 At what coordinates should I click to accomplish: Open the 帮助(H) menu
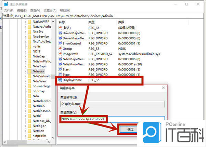pyautogui.click(x=65, y=11)
